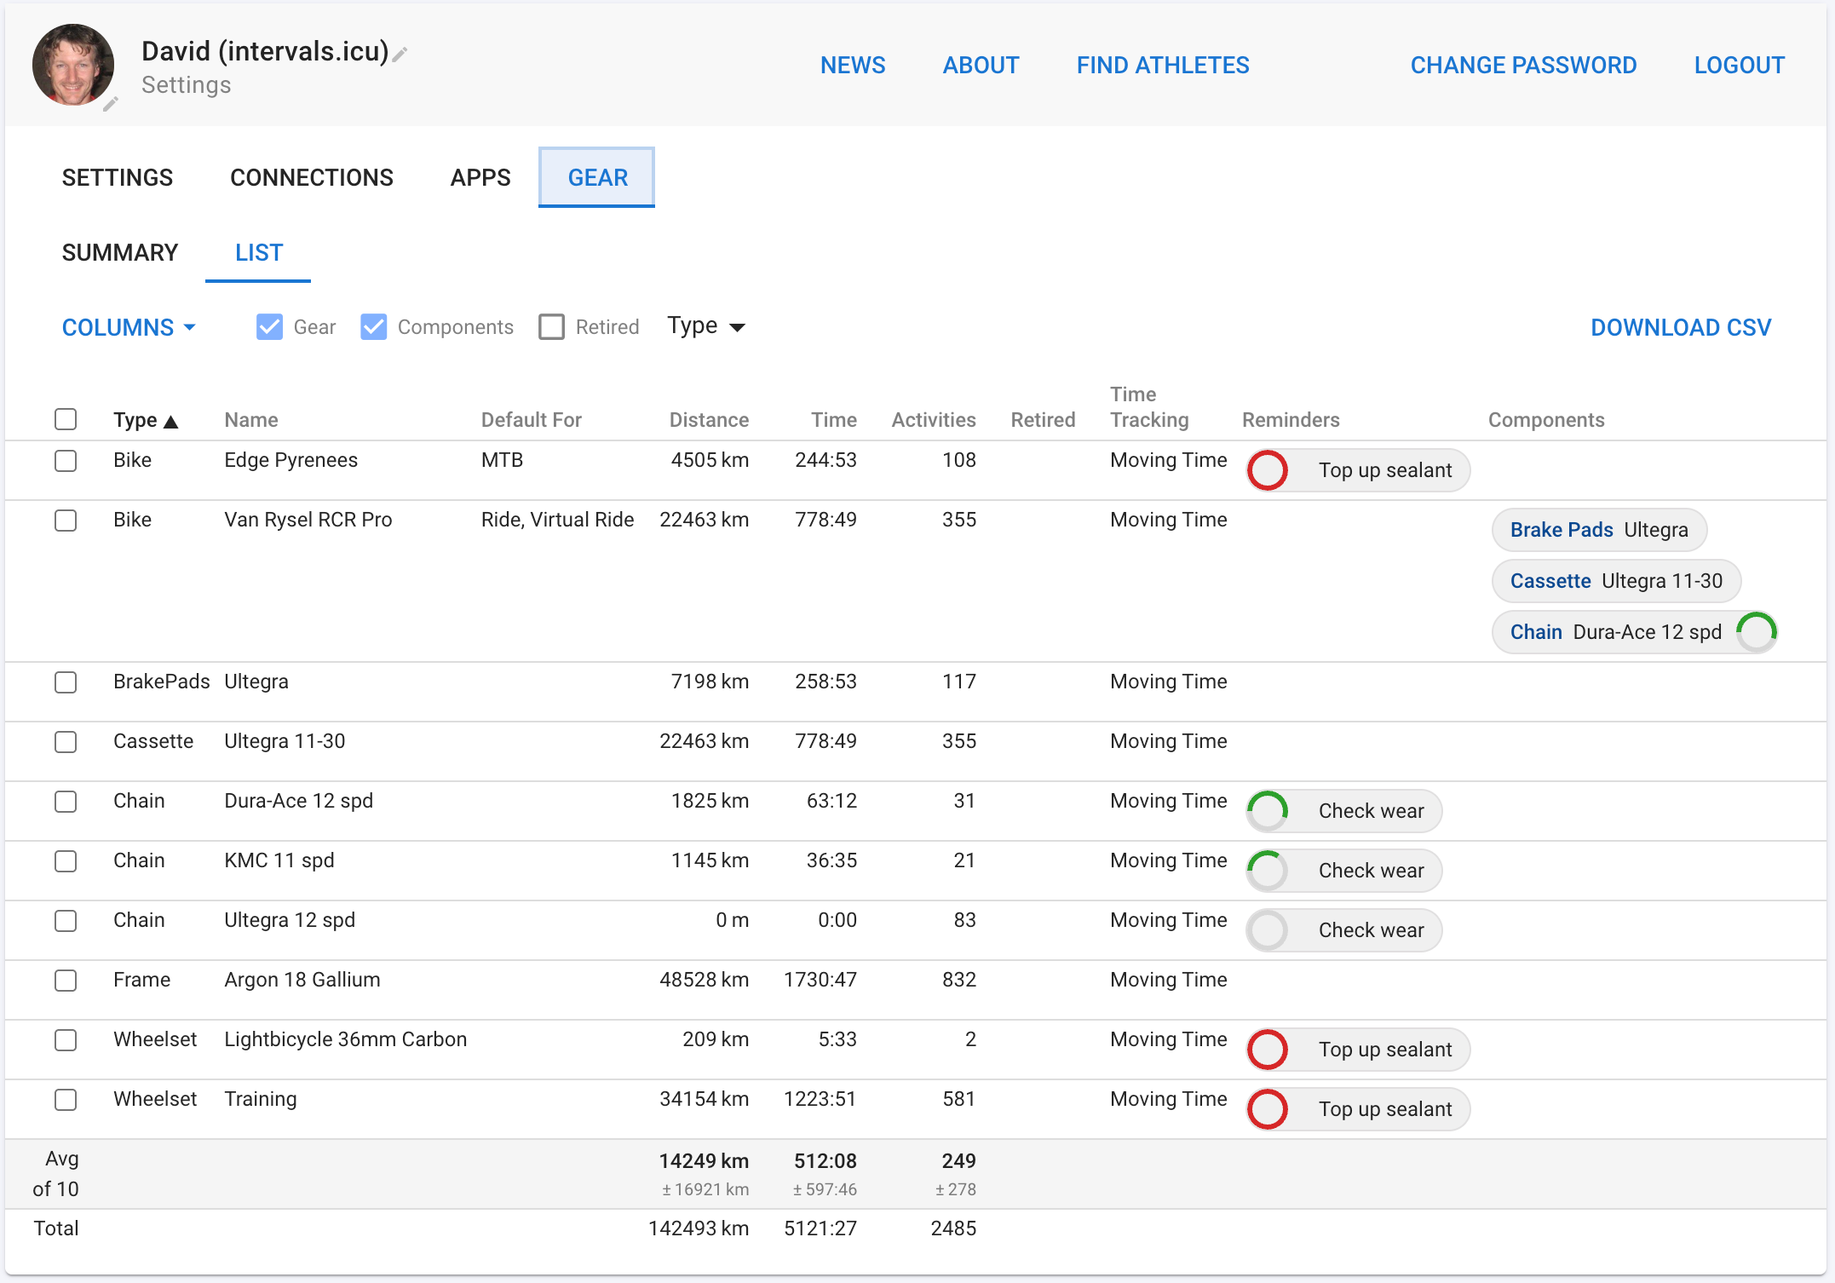
Task: Click the grey check wear circle for Ultegra 12 spd
Action: [x=1267, y=929]
